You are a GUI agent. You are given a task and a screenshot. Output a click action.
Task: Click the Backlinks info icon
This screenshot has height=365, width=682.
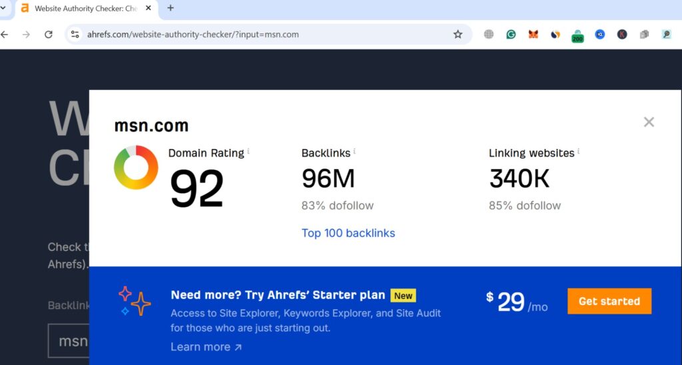pyautogui.click(x=354, y=151)
